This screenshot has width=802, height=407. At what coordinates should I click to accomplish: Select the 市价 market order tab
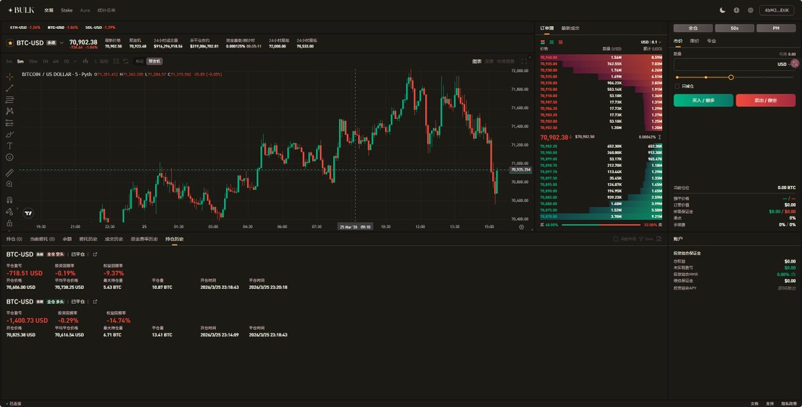coord(678,41)
